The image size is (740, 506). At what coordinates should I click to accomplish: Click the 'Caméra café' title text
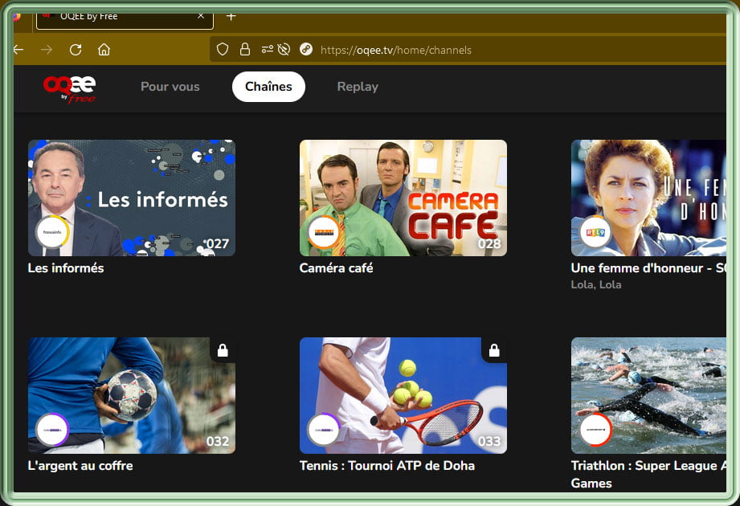click(x=336, y=267)
